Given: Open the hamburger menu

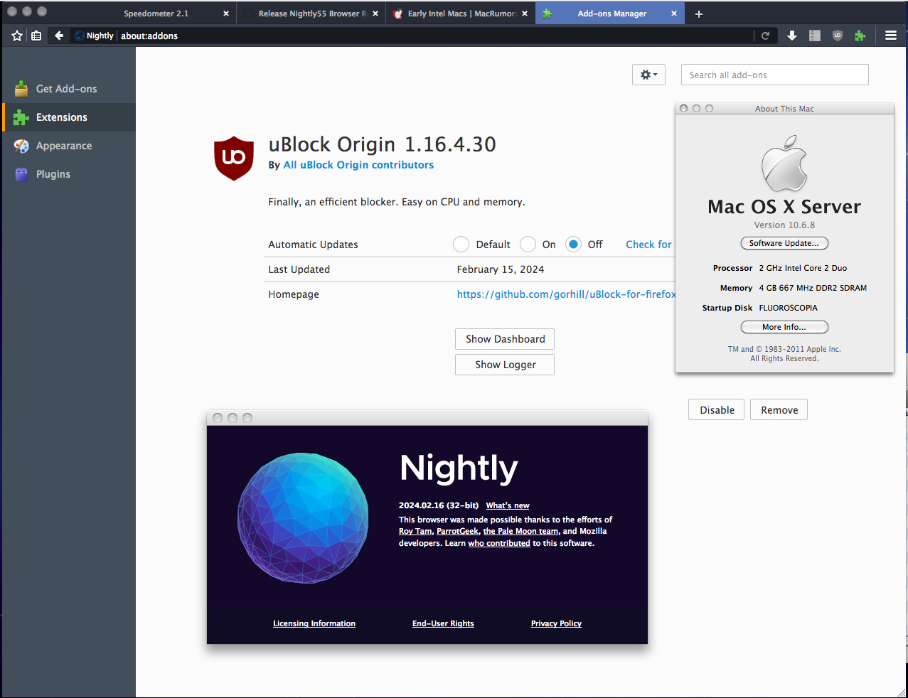Looking at the screenshot, I should pyautogui.click(x=891, y=36).
